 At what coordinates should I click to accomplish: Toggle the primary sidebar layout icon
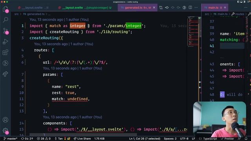tap(238, 2)
